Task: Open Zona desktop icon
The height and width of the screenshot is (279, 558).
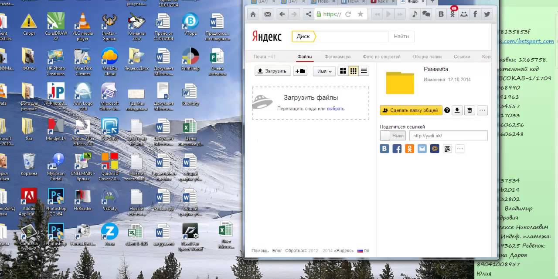Action: tap(109, 235)
